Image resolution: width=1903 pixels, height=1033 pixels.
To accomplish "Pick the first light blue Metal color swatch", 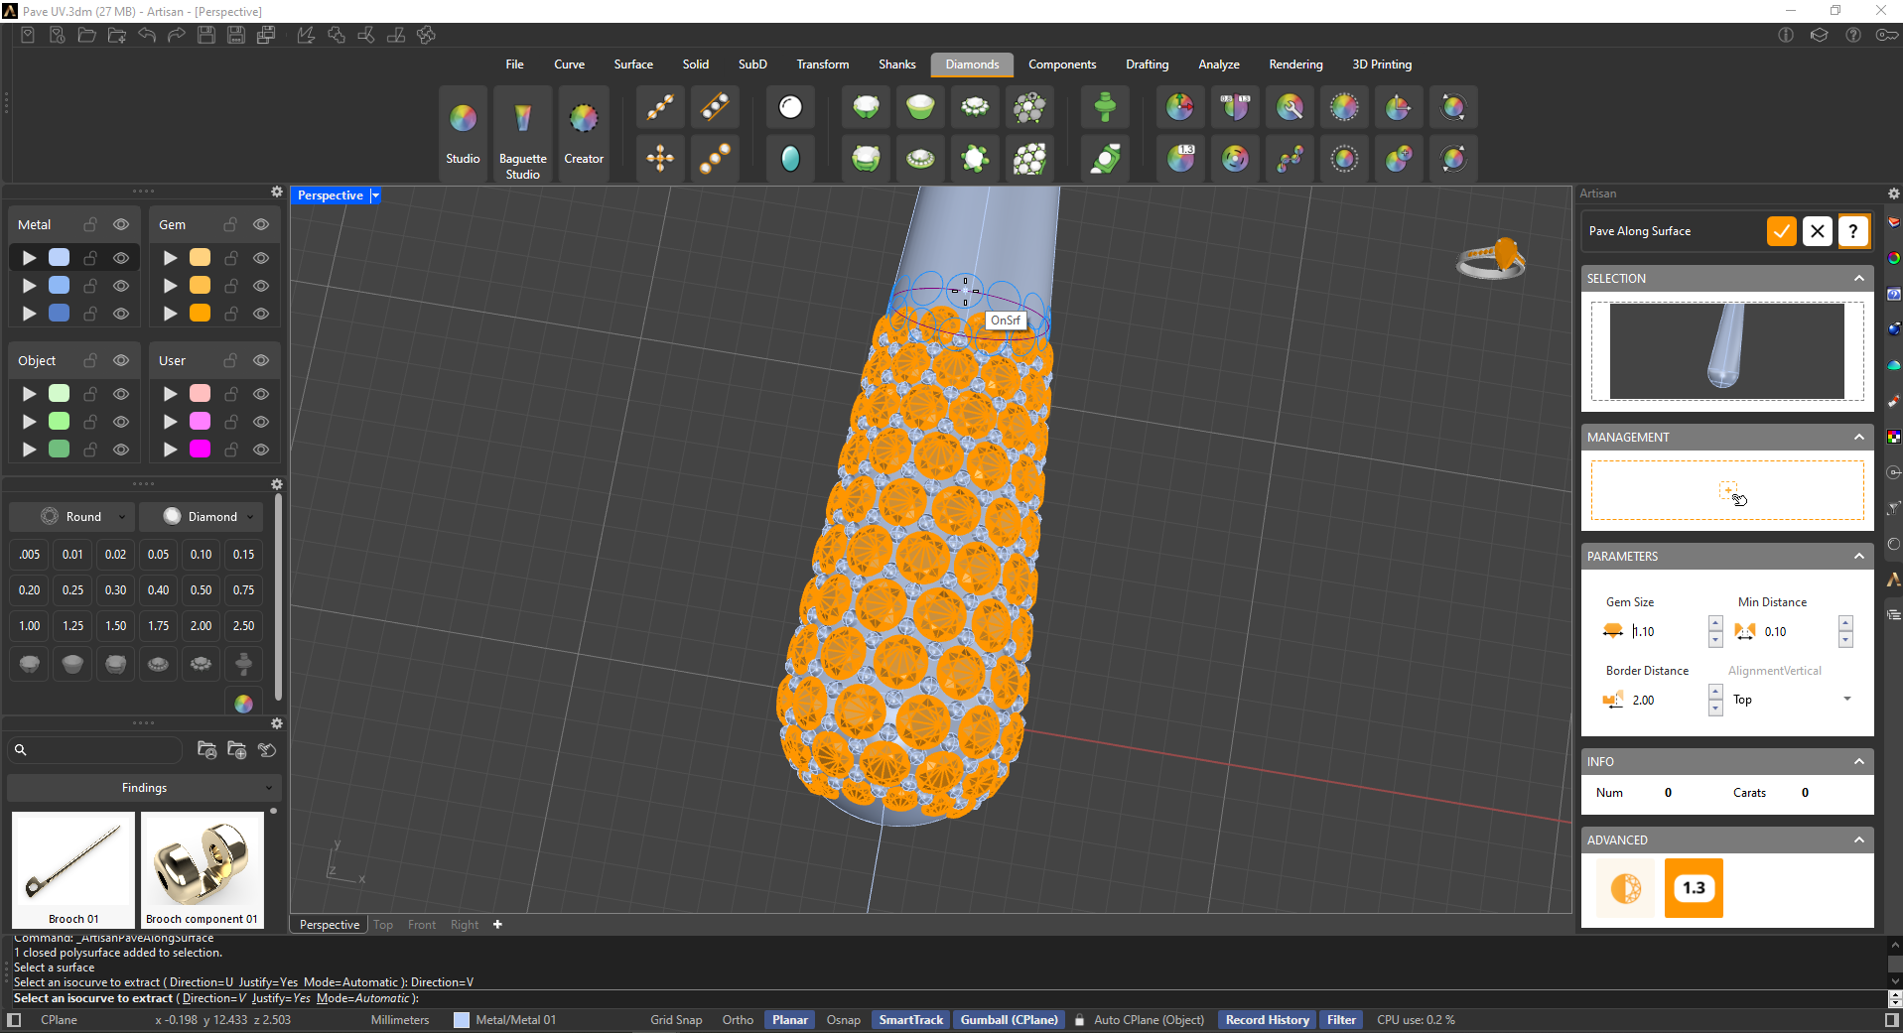I will (x=60, y=258).
